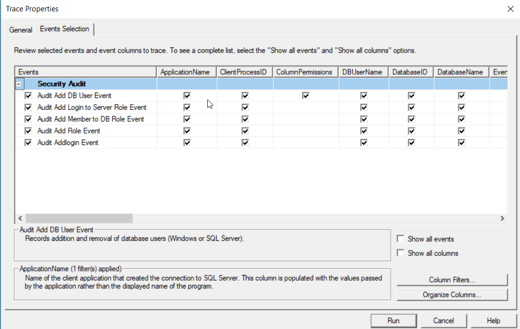The image size is (520, 329).
Task: Uncheck ColumnPermissions for Audit Add DB User Event
Action: tap(306, 95)
